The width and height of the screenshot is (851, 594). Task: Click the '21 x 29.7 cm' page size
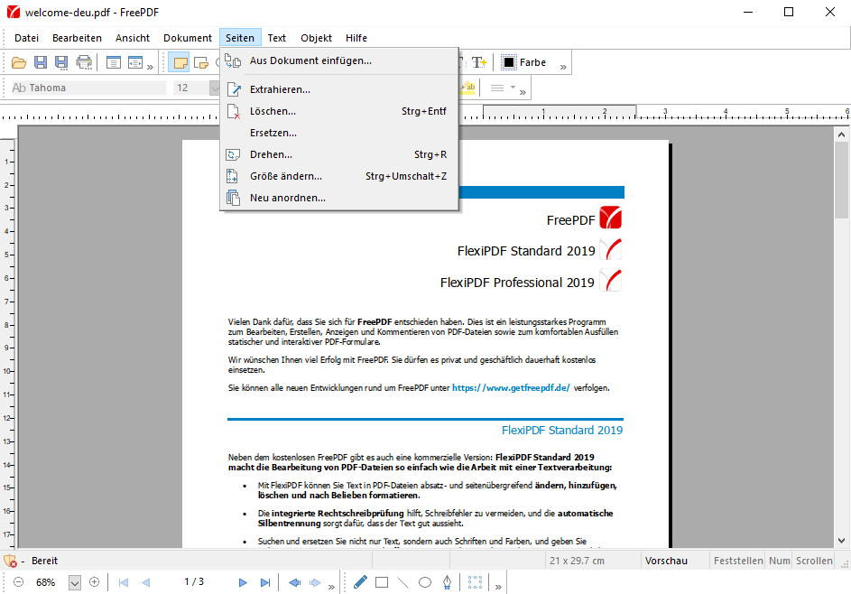point(577,561)
